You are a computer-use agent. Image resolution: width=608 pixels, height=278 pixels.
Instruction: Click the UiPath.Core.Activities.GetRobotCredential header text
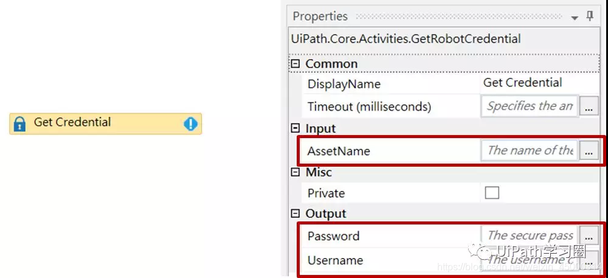tap(406, 39)
